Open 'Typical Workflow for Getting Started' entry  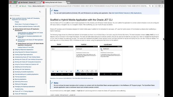tap(30, 33)
